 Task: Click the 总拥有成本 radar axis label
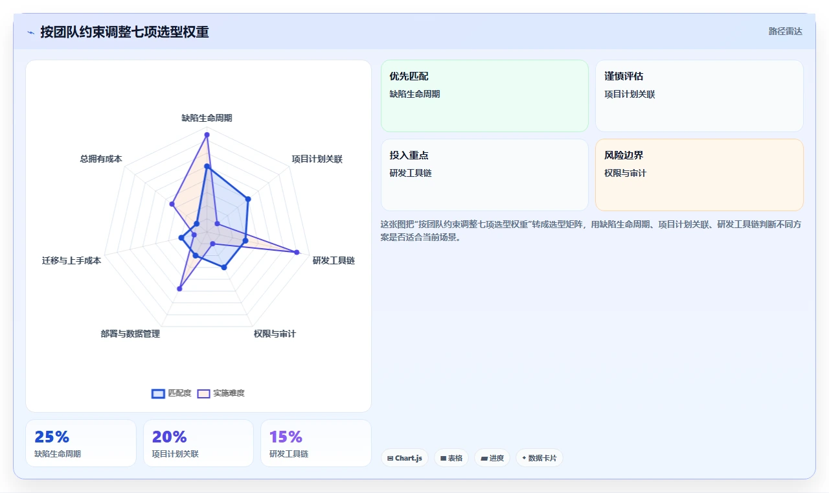[x=101, y=159]
